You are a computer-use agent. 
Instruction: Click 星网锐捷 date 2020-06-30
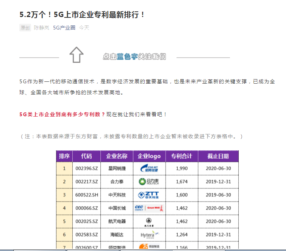[218, 168]
